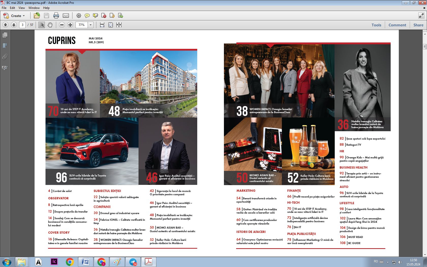Zoom out with the minus button
The image size is (427, 267).
[62, 25]
